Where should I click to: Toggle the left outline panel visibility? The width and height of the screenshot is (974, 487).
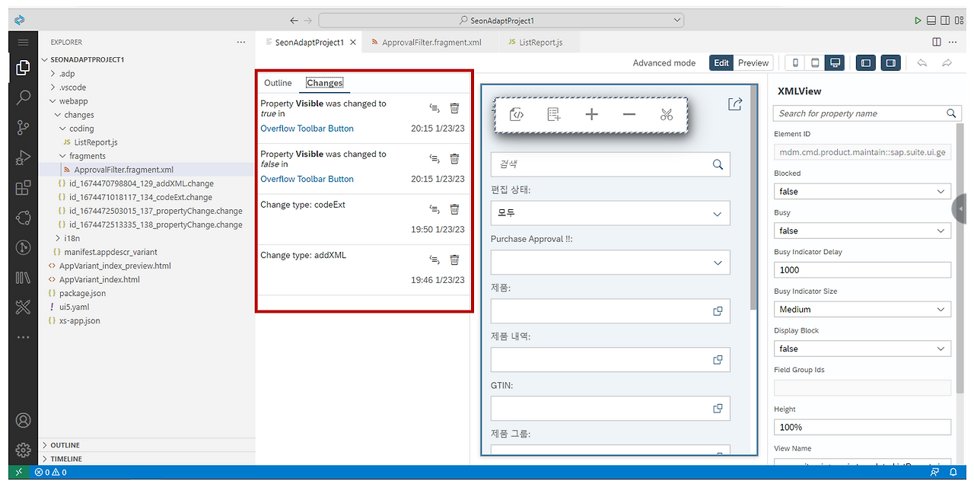[x=866, y=63]
